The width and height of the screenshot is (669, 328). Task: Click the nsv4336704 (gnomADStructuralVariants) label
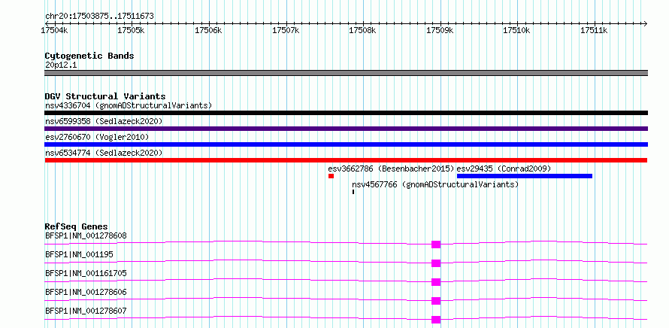(129, 105)
